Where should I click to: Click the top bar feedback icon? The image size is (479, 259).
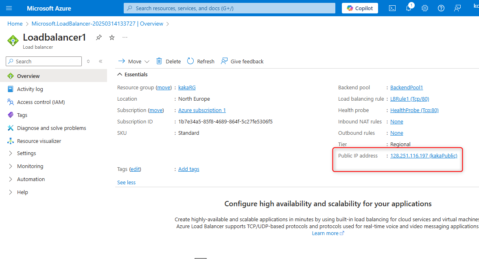click(x=457, y=8)
